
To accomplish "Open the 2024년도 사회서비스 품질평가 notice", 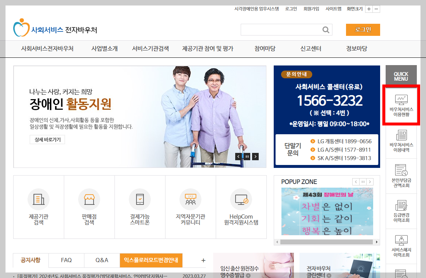I will click(92, 276).
